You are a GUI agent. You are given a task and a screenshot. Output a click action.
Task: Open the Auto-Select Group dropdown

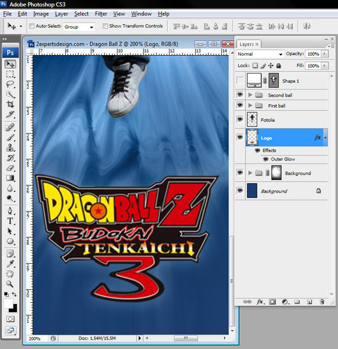(79, 27)
